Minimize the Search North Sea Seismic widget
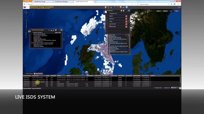This screenshot has width=204, height=114. point(59,30)
